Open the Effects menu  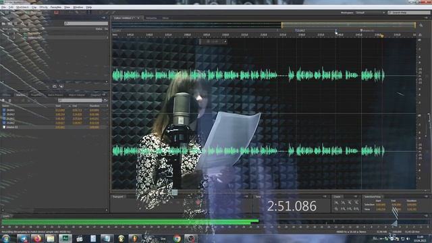pyautogui.click(x=43, y=7)
